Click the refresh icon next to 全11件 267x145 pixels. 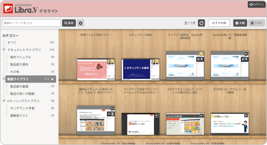[x=201, y=23]
